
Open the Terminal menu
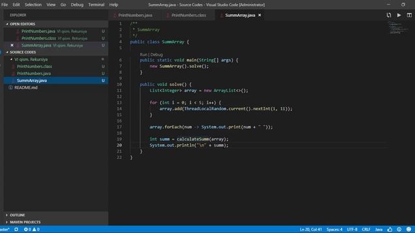[97, 5]
